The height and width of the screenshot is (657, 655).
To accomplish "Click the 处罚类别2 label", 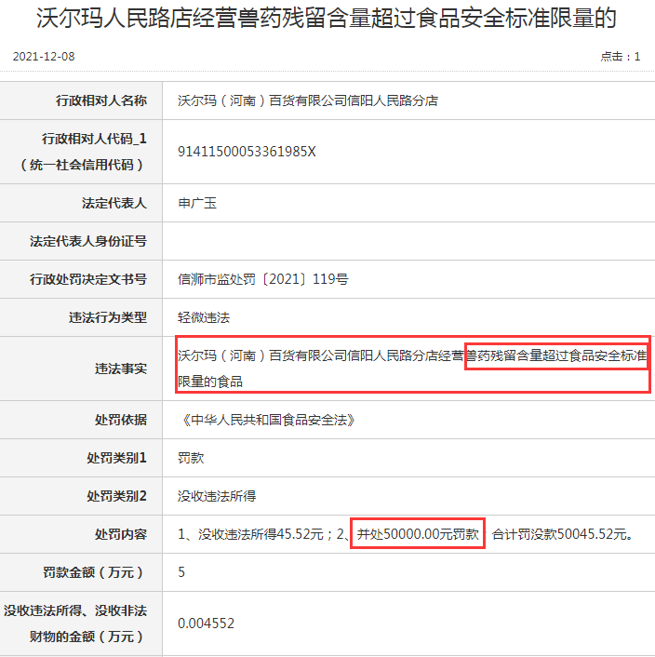I will [x=117, y=496].
